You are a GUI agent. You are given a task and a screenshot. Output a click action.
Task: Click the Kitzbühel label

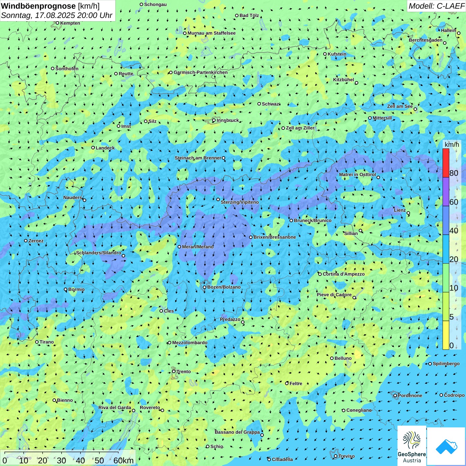(344, 80)
